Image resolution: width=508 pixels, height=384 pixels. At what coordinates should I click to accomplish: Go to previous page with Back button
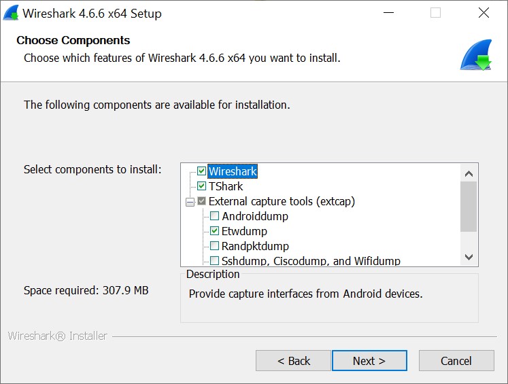click(293, 361)
